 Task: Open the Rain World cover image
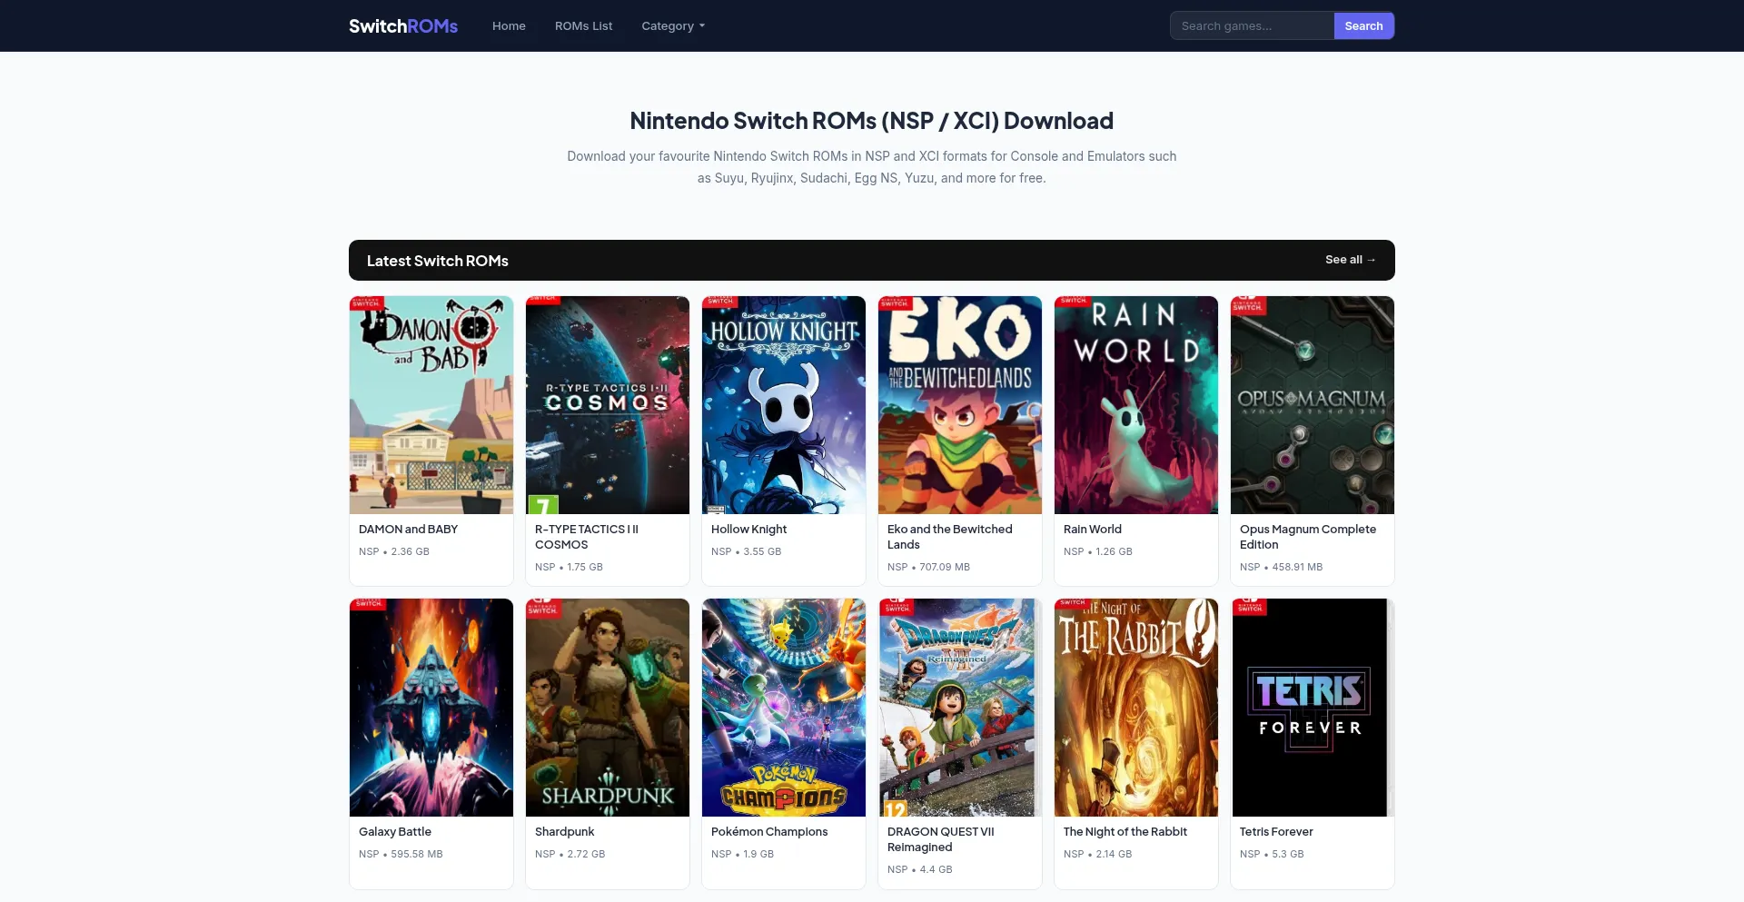(x=1136, y=405)
